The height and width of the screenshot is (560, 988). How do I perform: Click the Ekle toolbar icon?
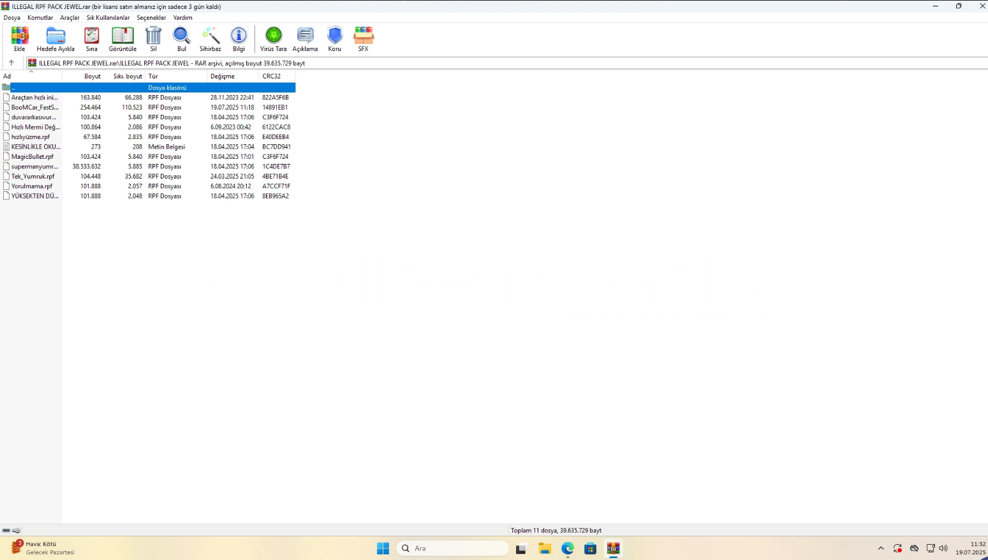coord(20,39)
